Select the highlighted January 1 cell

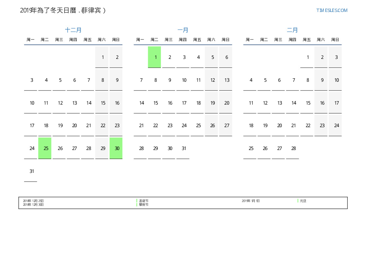pyautogui.click(x=154, y=57)
